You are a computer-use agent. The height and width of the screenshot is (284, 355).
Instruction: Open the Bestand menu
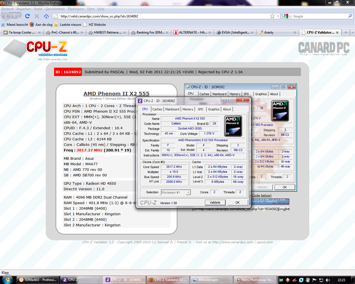7,9
